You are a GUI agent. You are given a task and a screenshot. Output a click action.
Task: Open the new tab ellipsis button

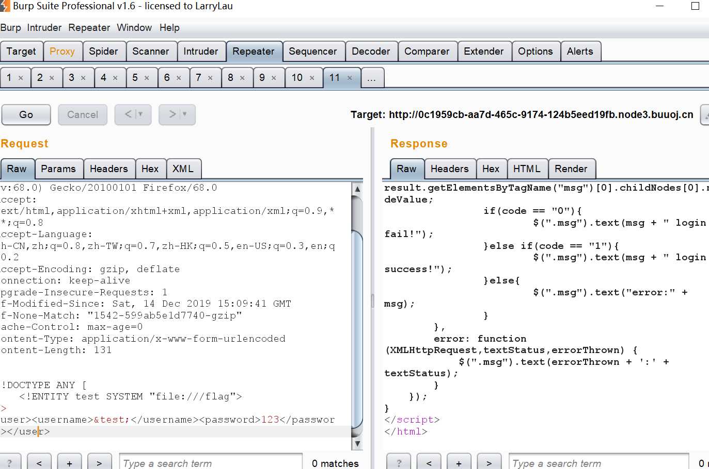(372, 78)
